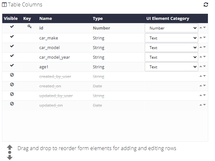
Task: Open UI Element Category dropdown for id
Action: [x=171, y=28]
